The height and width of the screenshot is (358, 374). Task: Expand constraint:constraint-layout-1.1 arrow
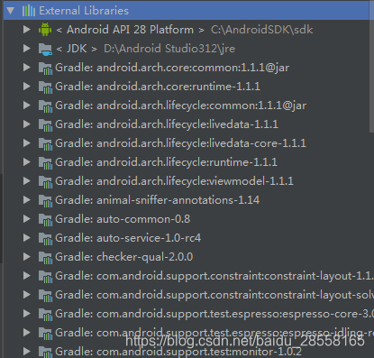click(27, 276)
